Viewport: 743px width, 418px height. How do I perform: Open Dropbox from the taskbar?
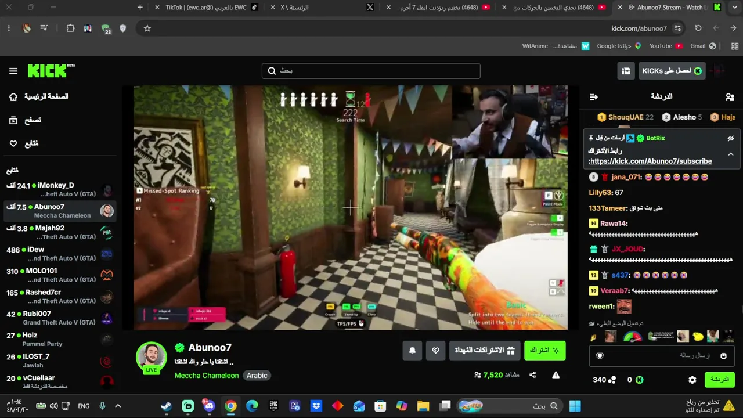(x=316, y=406)
